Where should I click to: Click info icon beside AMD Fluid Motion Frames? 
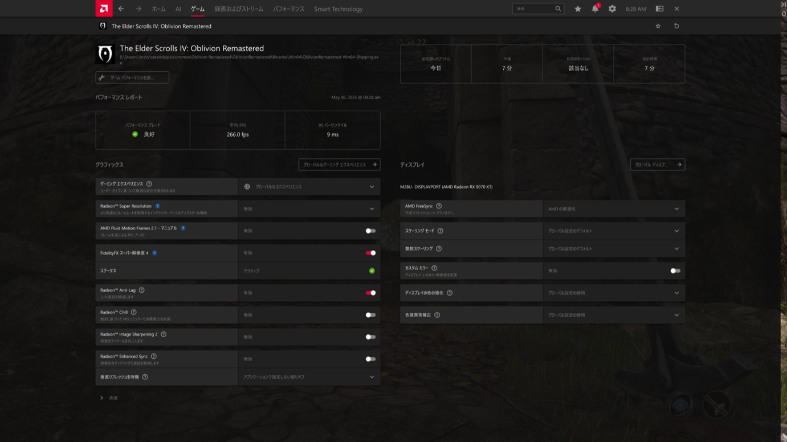(x=183, y=228)
